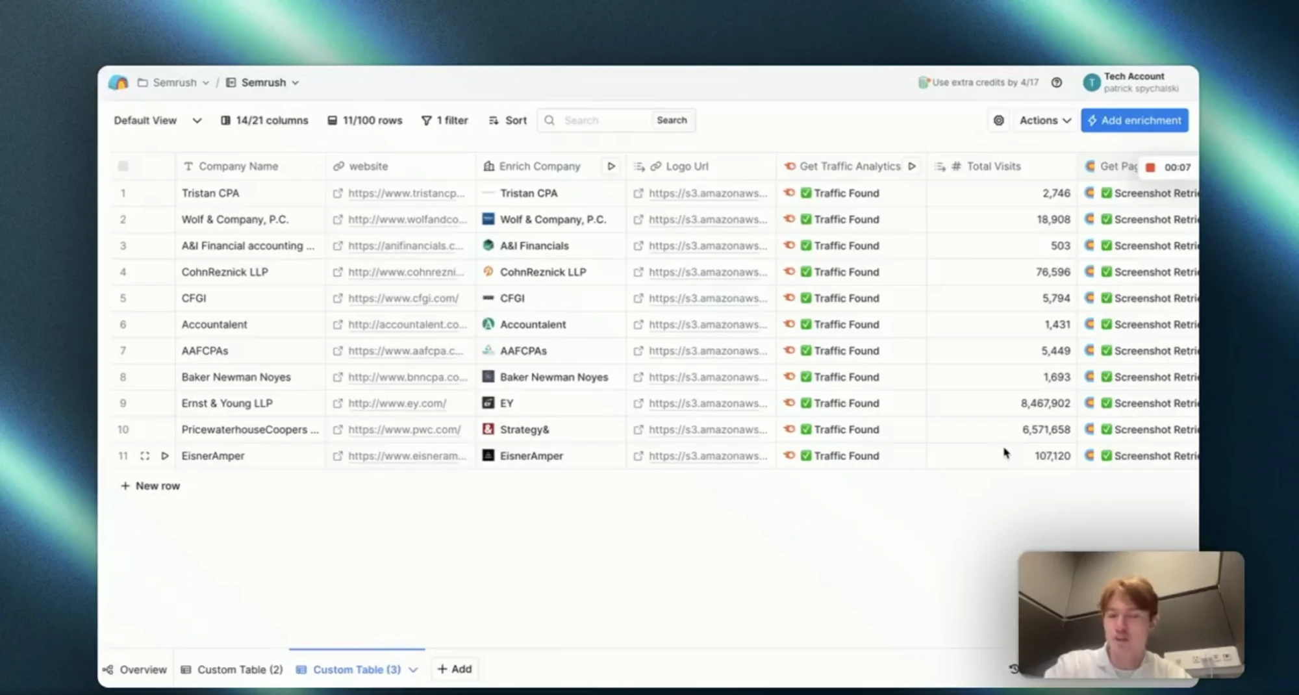Click the EisnerAmper enrich logo icon
Viewport: 1299px width, 695px height.
pyautogui.click(x=488, y=455)
